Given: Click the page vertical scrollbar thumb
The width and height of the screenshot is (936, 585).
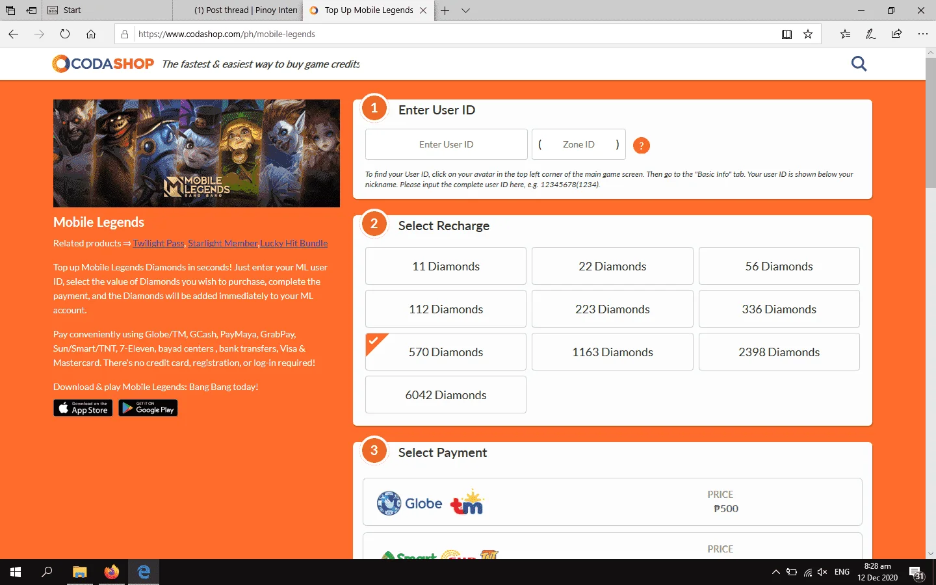Looking at the screenshot, I should click(930, 122).
